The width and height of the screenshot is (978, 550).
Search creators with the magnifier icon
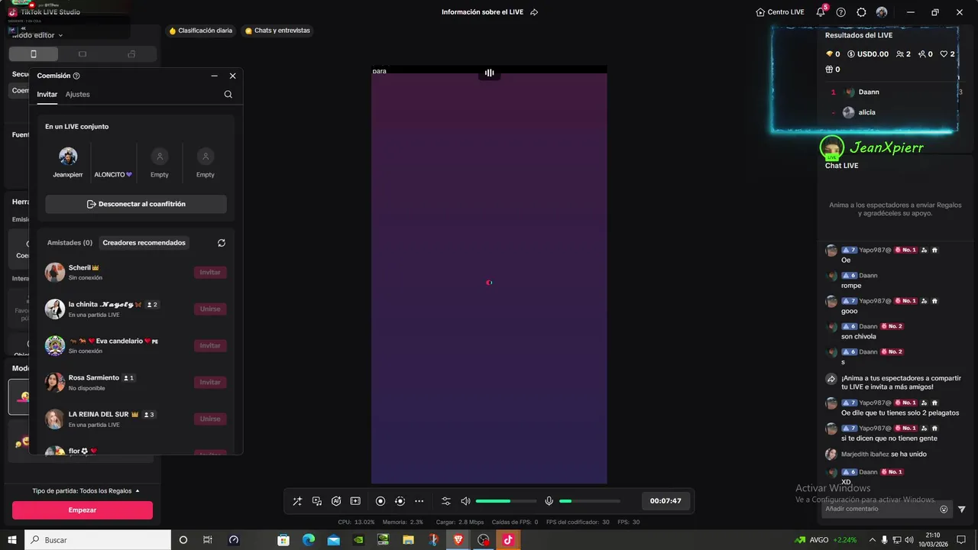228,95
